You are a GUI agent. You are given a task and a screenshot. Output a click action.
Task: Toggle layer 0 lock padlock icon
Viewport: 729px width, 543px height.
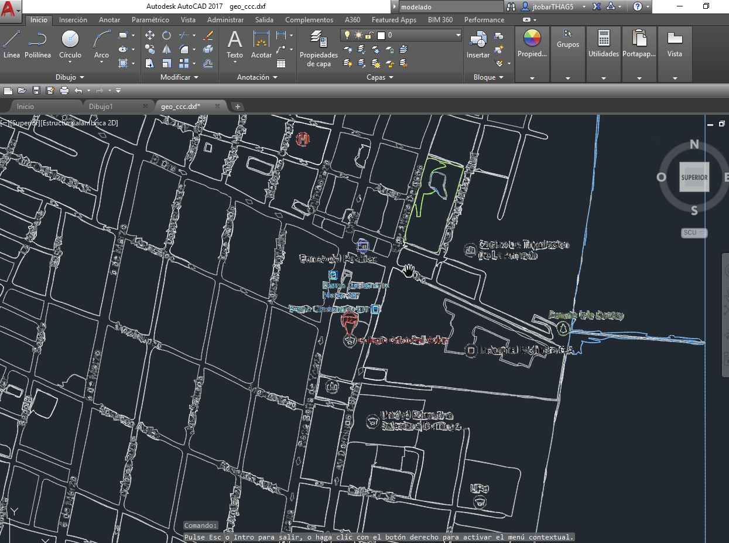click(x=369, y=35)
